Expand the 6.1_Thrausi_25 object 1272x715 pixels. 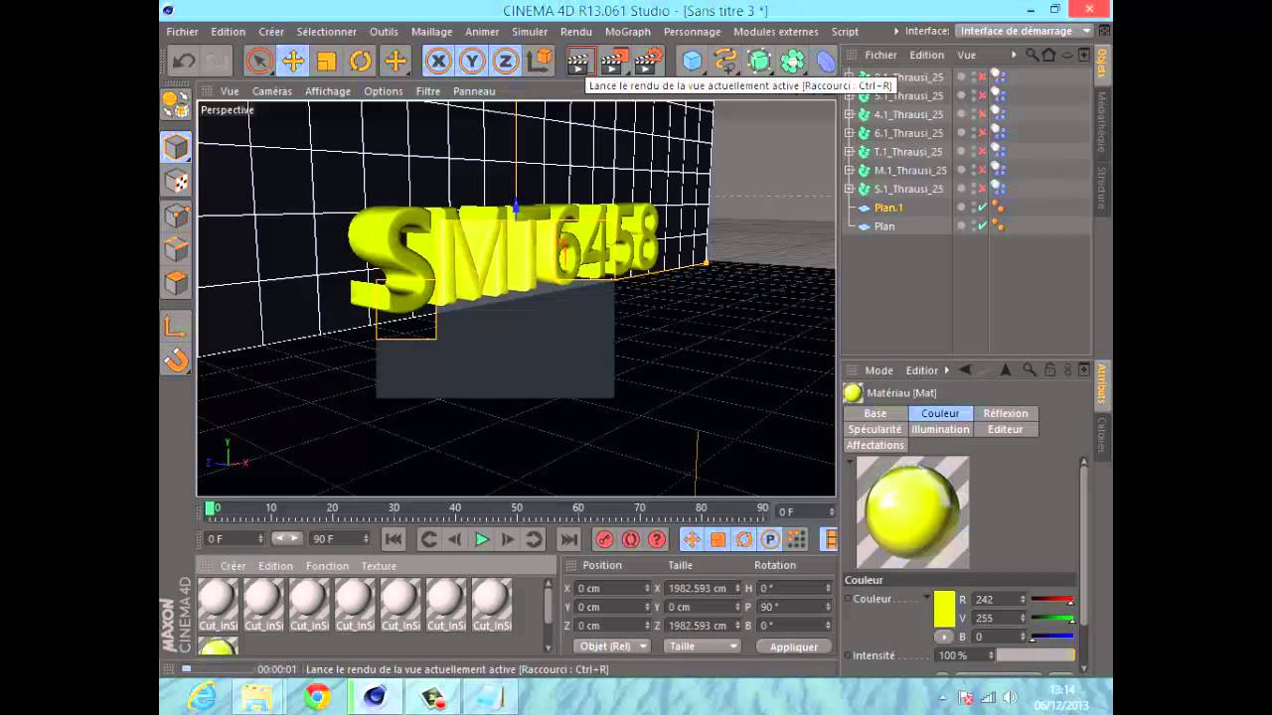[x=850, y=133]
